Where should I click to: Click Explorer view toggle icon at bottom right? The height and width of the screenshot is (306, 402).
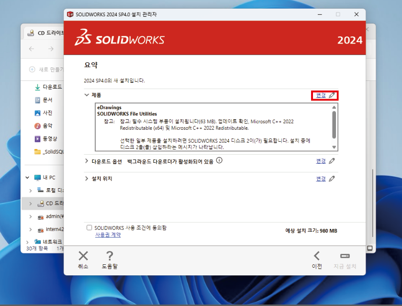tap(369, 248)
